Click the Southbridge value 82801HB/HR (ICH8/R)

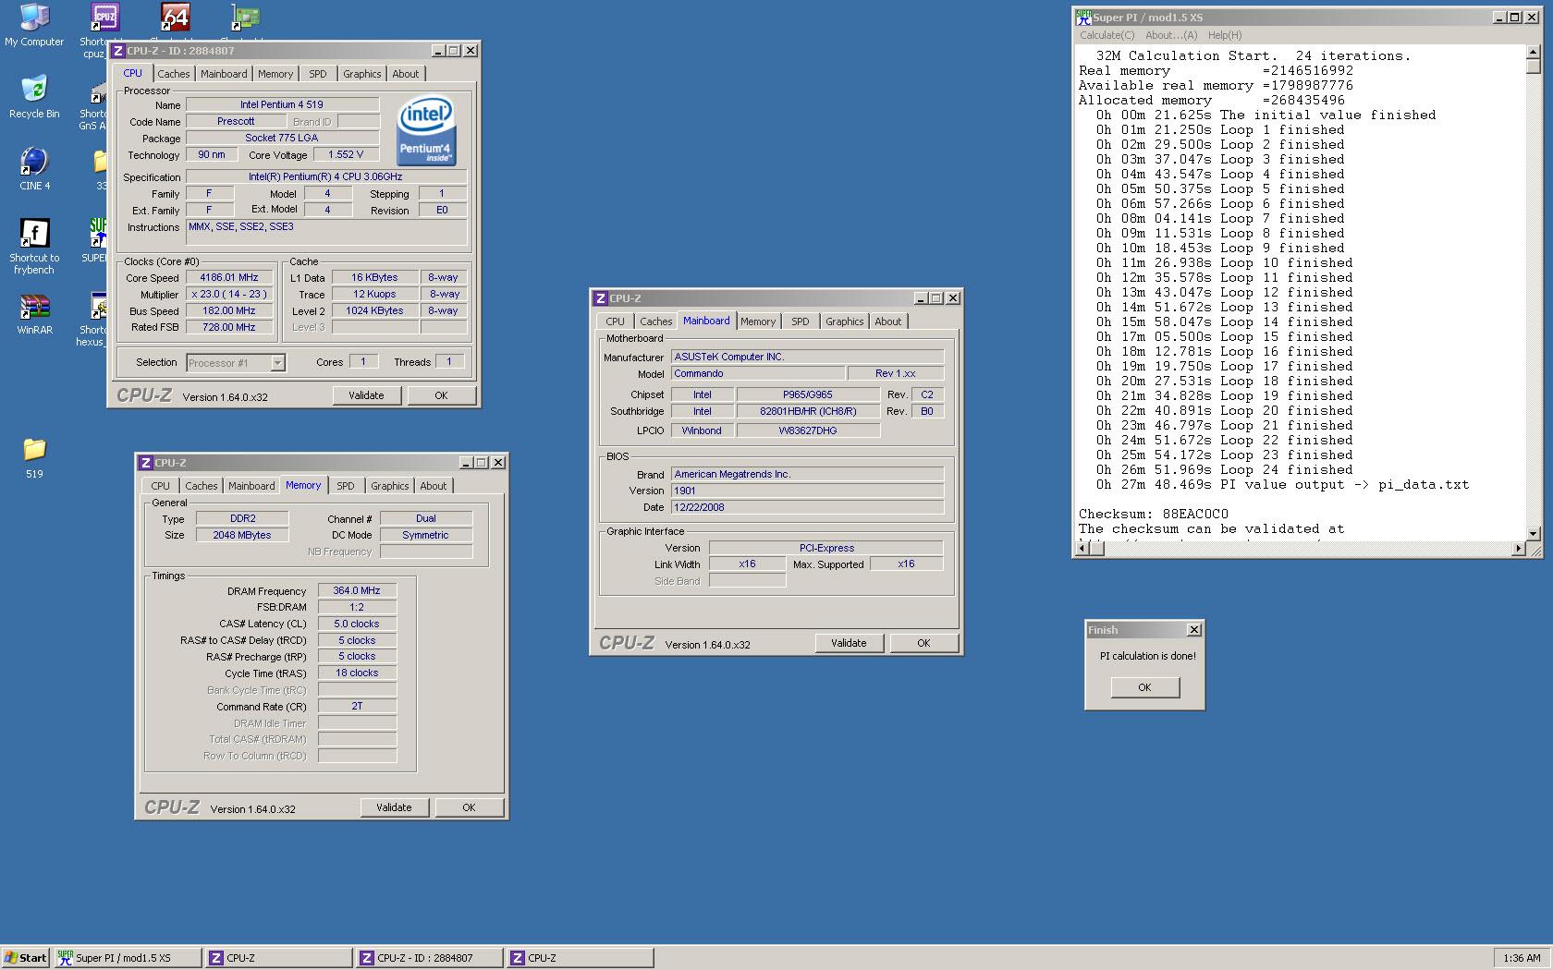(808, 411)
